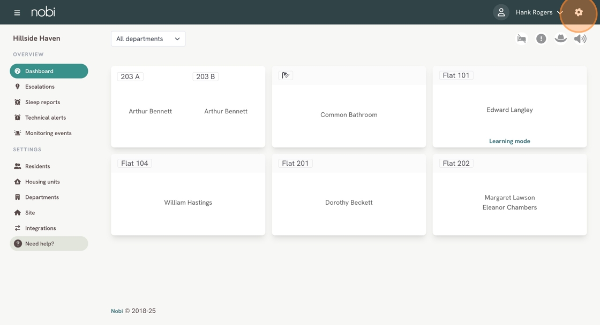
Task: Open the All departments dropdown
Action: click(x=148, y=38)
